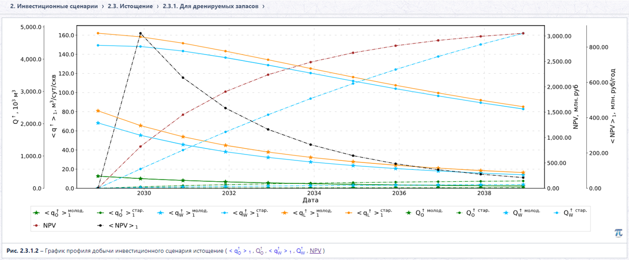
Task: Open the NPV link in figure caption
Action: click(x=315, y=251)
